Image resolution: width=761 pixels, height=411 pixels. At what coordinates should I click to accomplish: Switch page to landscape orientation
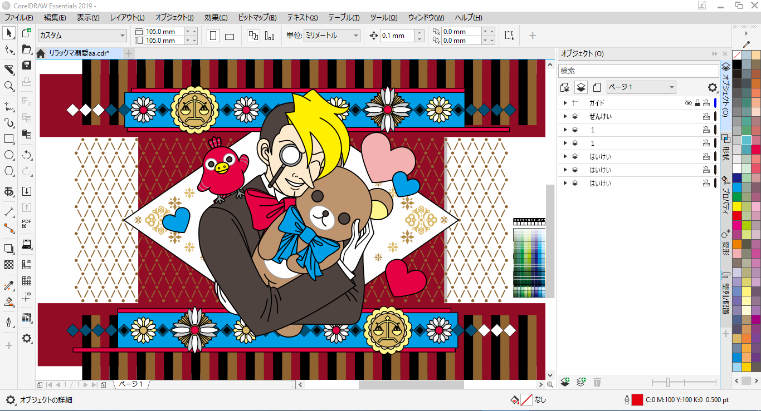tap(230, 36)
